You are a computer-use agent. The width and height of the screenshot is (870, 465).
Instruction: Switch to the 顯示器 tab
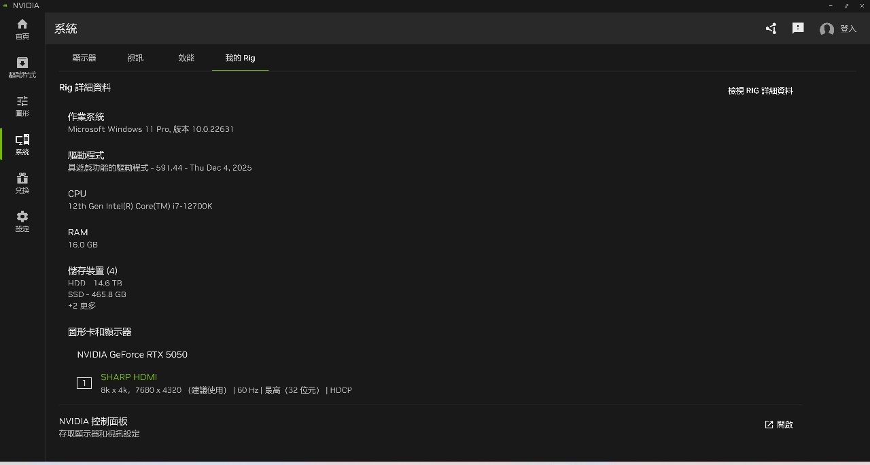[x=84, y=58]
